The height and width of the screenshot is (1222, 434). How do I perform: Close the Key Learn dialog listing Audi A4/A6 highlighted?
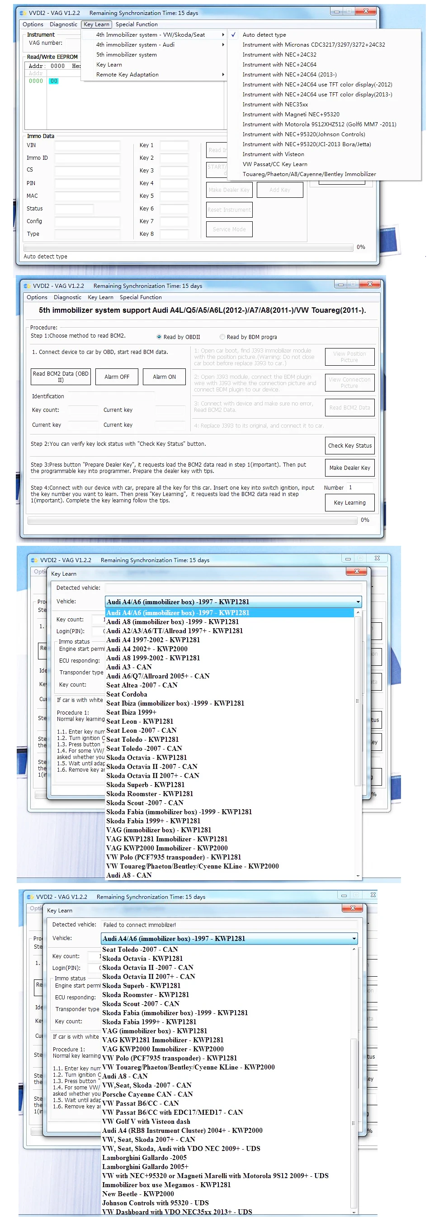[x=356, y=572]
